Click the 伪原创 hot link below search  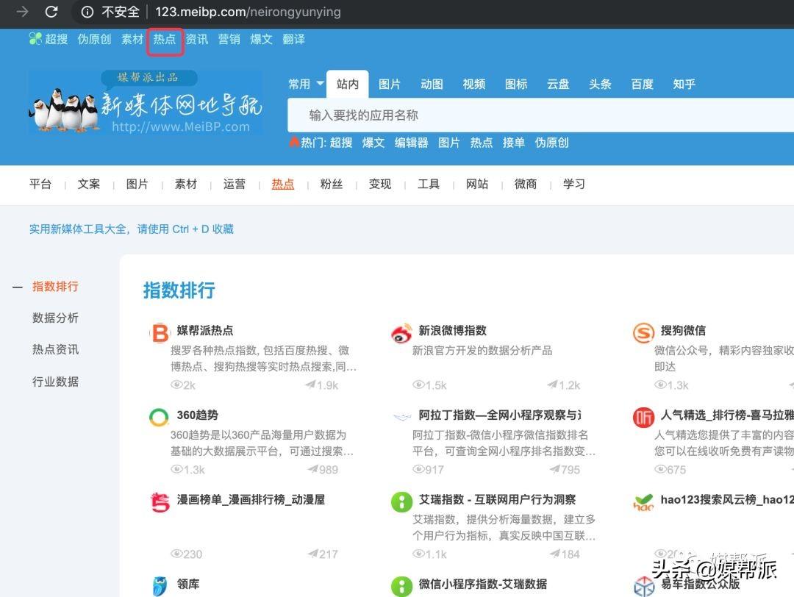pyautogui.click(x=551, y=143)
